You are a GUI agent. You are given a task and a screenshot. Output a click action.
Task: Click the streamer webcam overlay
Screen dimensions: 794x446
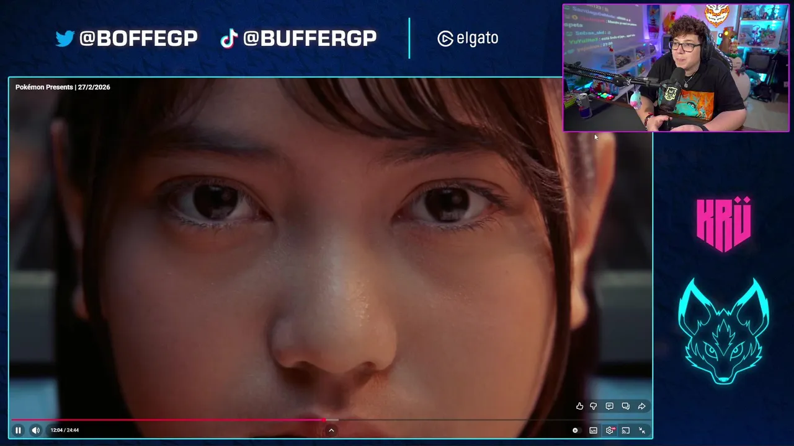tap(676, 68)
